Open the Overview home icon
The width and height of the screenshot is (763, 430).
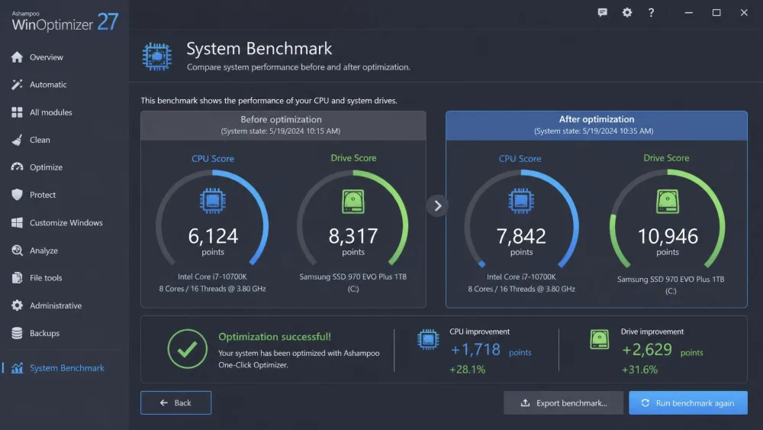[17, 57]
